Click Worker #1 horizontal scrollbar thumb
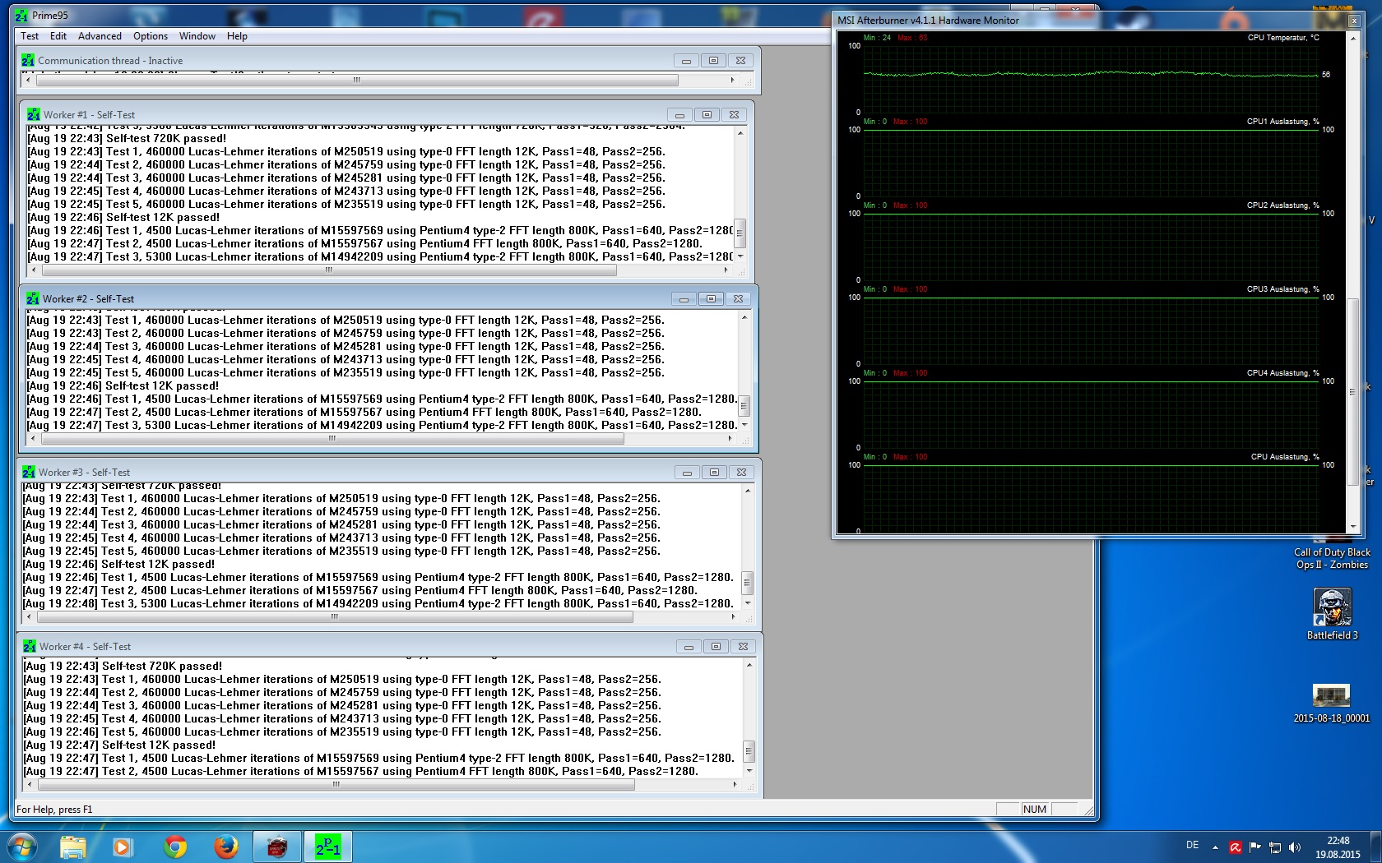 (x=329, y=270)
